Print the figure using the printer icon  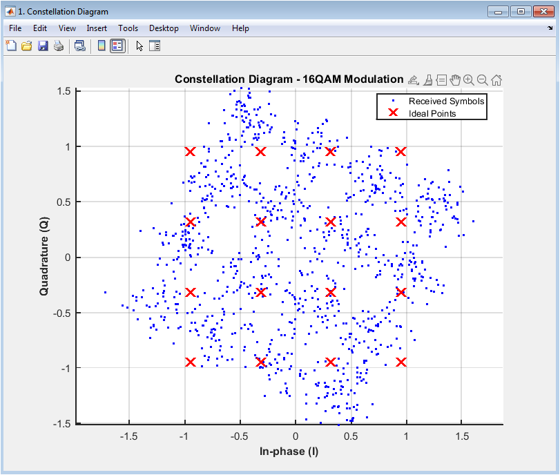(59, 46)
